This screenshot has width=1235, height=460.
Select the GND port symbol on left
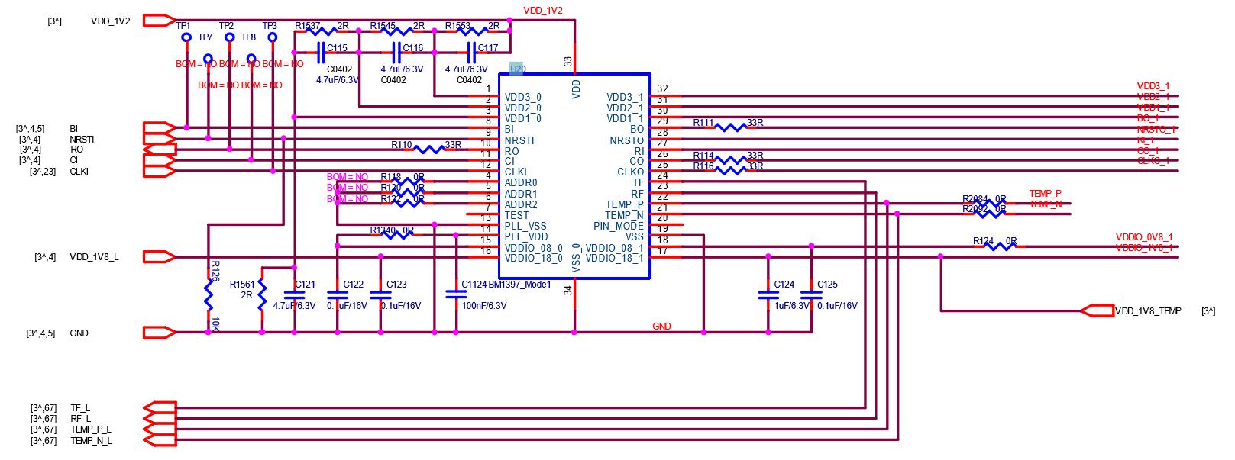pyautogui.click(x=159, y=333)
